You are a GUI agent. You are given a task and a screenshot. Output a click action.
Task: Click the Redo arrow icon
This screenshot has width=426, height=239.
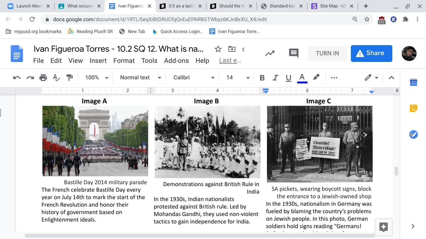click(30, 77)
